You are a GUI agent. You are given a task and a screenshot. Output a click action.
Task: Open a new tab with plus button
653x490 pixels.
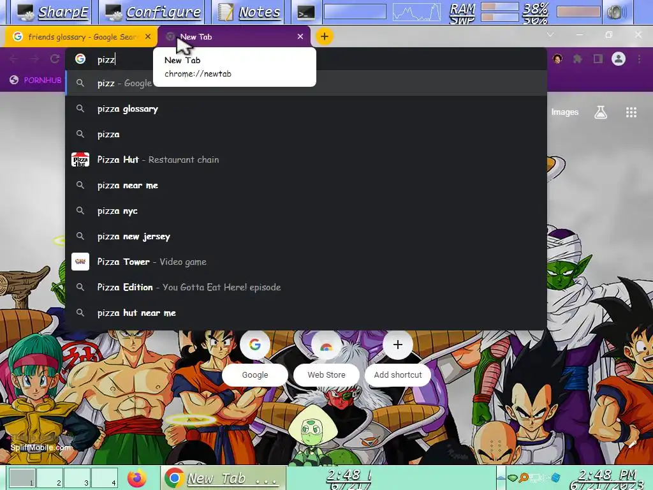(325, 36)
